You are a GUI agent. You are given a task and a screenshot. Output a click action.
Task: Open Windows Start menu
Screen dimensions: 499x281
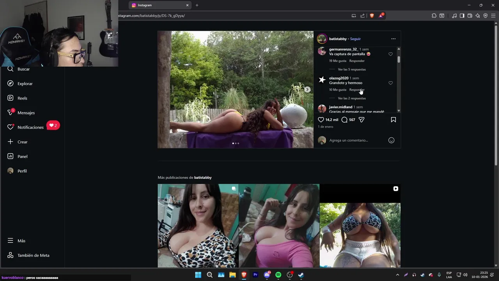tap(198, 275)
